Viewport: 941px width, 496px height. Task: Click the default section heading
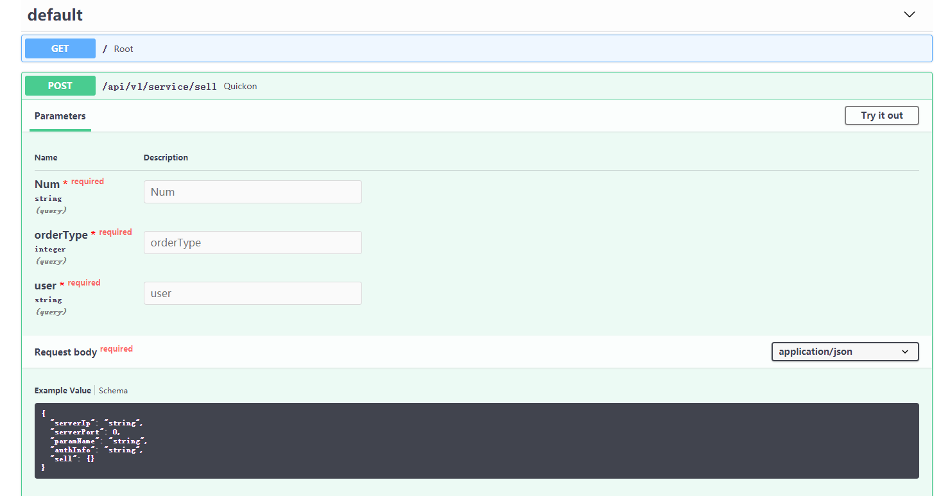point(55,15)
